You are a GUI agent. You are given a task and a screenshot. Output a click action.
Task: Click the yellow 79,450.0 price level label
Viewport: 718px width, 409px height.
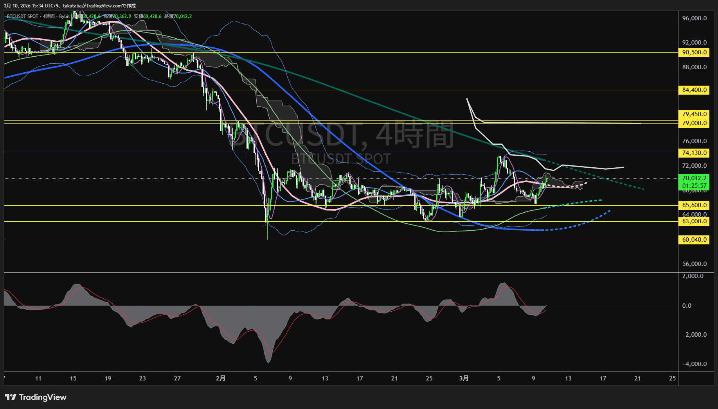point(694,114)
